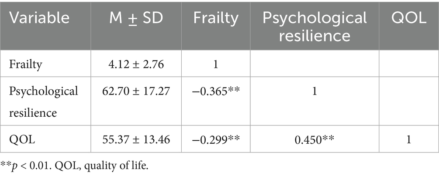This screenshot has height=176, width=439.
Task: Select the 62.70 ± 17.27 cell
Action: (x=135, y=92)
